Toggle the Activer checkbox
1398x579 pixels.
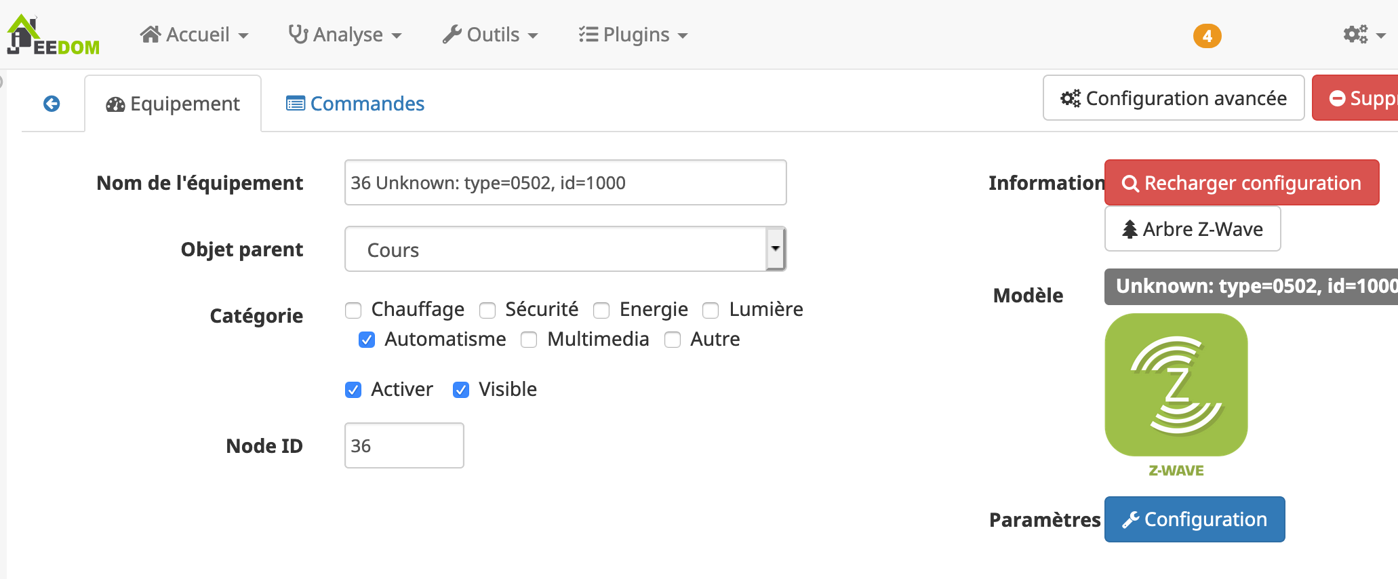[353, 390]
